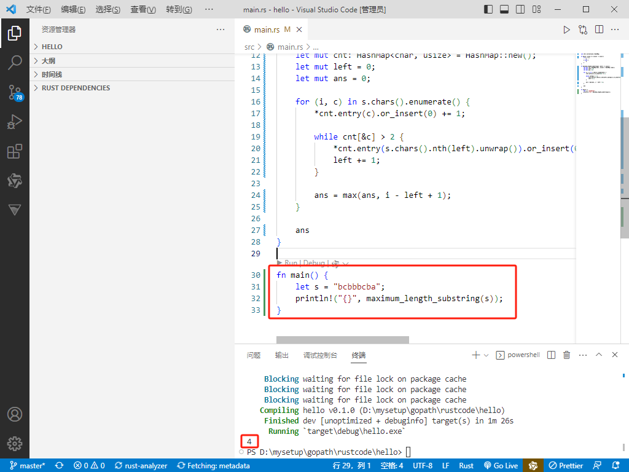The width and height of the screenshot is (629, 472).
Task: Maximize the panel with up chevron
Action: (x=599, y=355)
